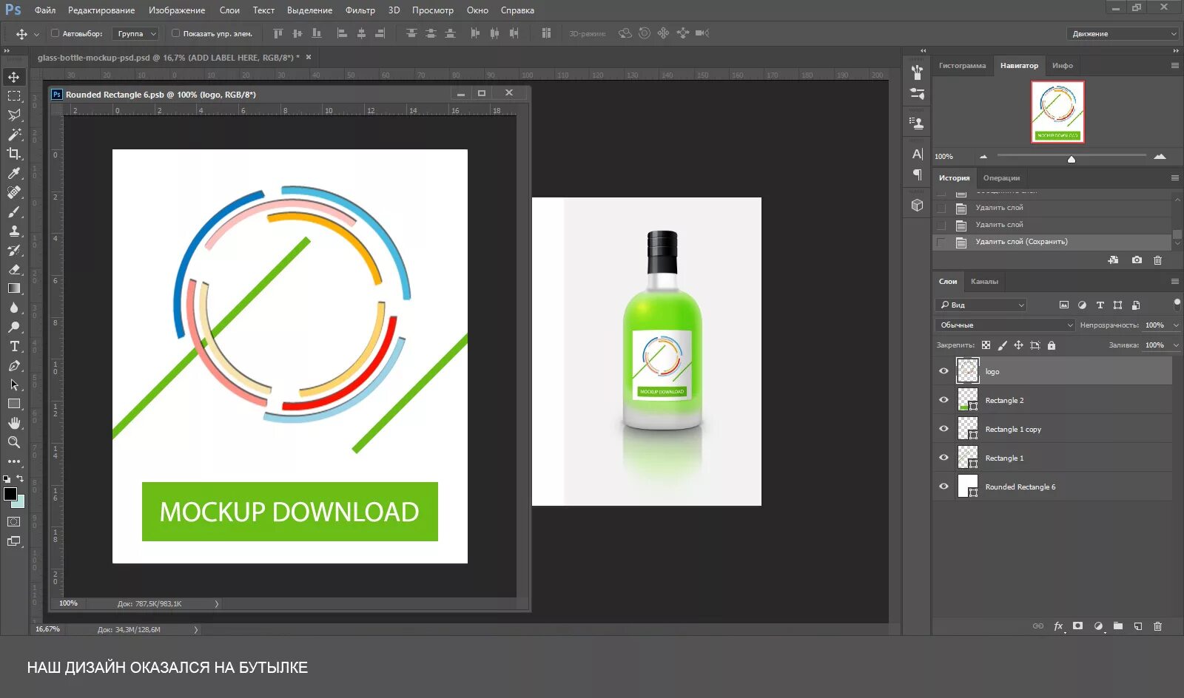
Task: Select the Eraser tool
Action: click(x=14, y=269)
